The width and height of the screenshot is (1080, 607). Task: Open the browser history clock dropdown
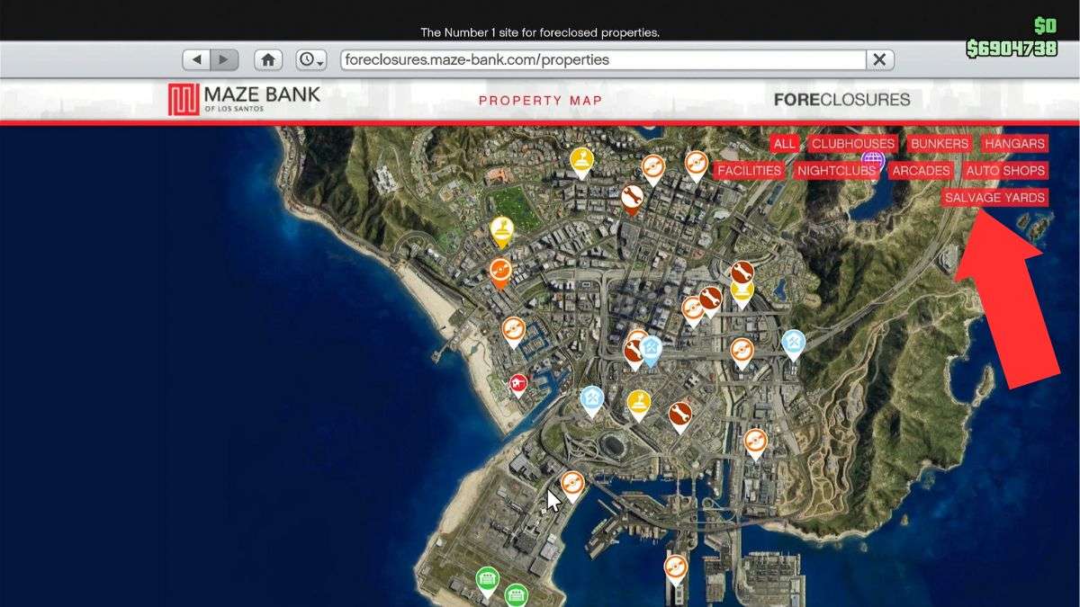(311, 59)
